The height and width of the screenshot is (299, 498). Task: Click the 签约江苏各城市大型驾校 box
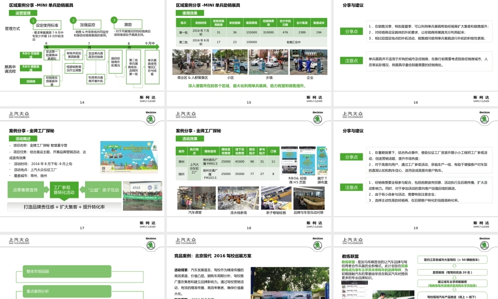click(x=451, y=260)
